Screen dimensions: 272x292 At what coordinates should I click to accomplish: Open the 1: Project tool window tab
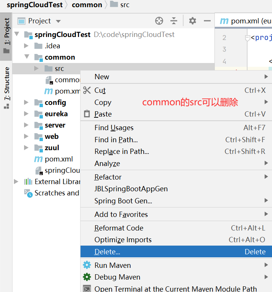point(6,37)
